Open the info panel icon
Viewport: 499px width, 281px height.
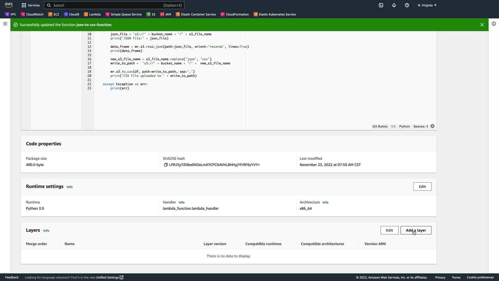coord(494,24)
